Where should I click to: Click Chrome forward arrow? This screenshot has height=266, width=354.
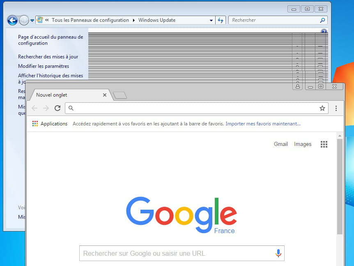coord(46,108)
